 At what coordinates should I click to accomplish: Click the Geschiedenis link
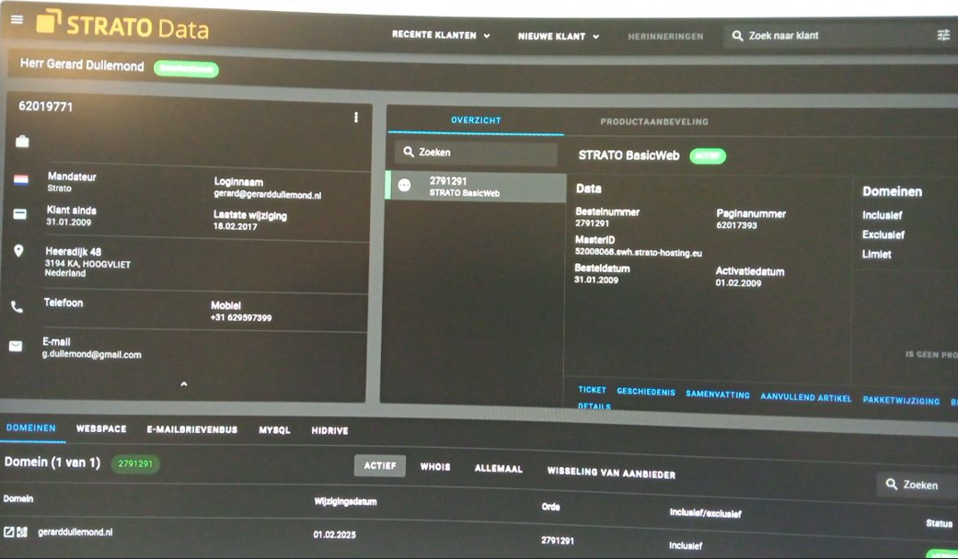645,393
